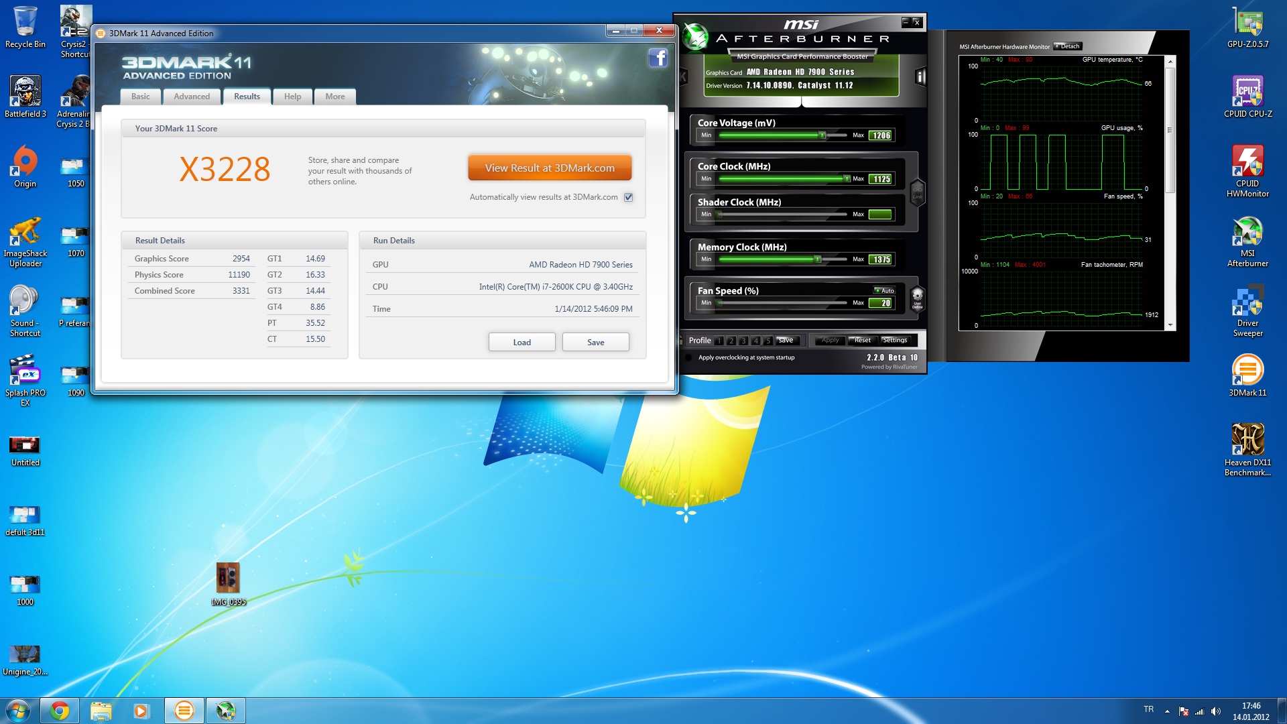Switch to the Advanced tab

coord(192,97)
